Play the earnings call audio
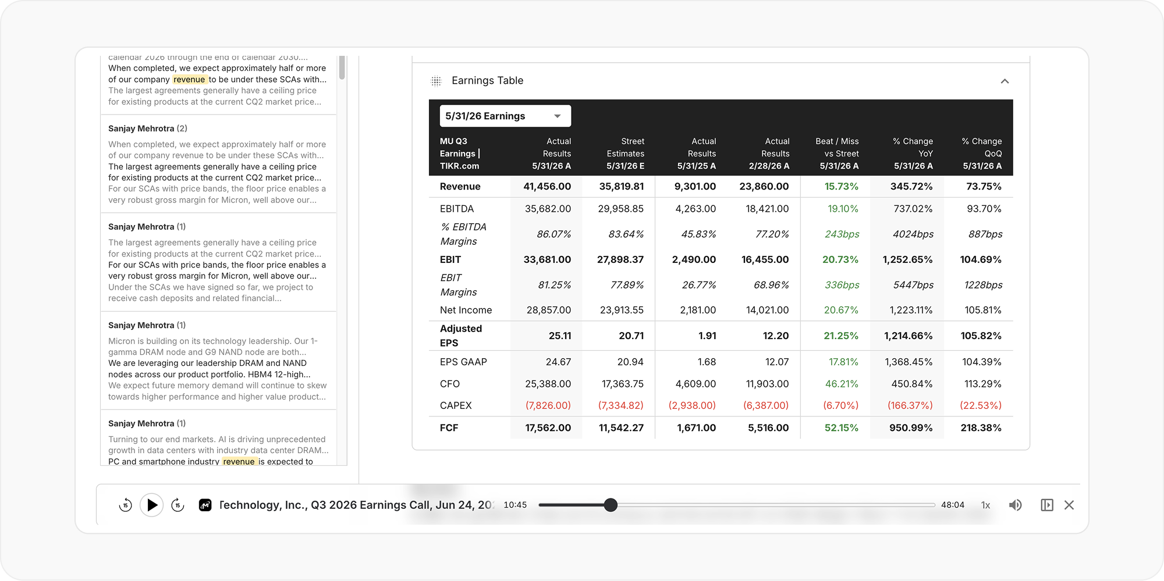 pos(152,505)
